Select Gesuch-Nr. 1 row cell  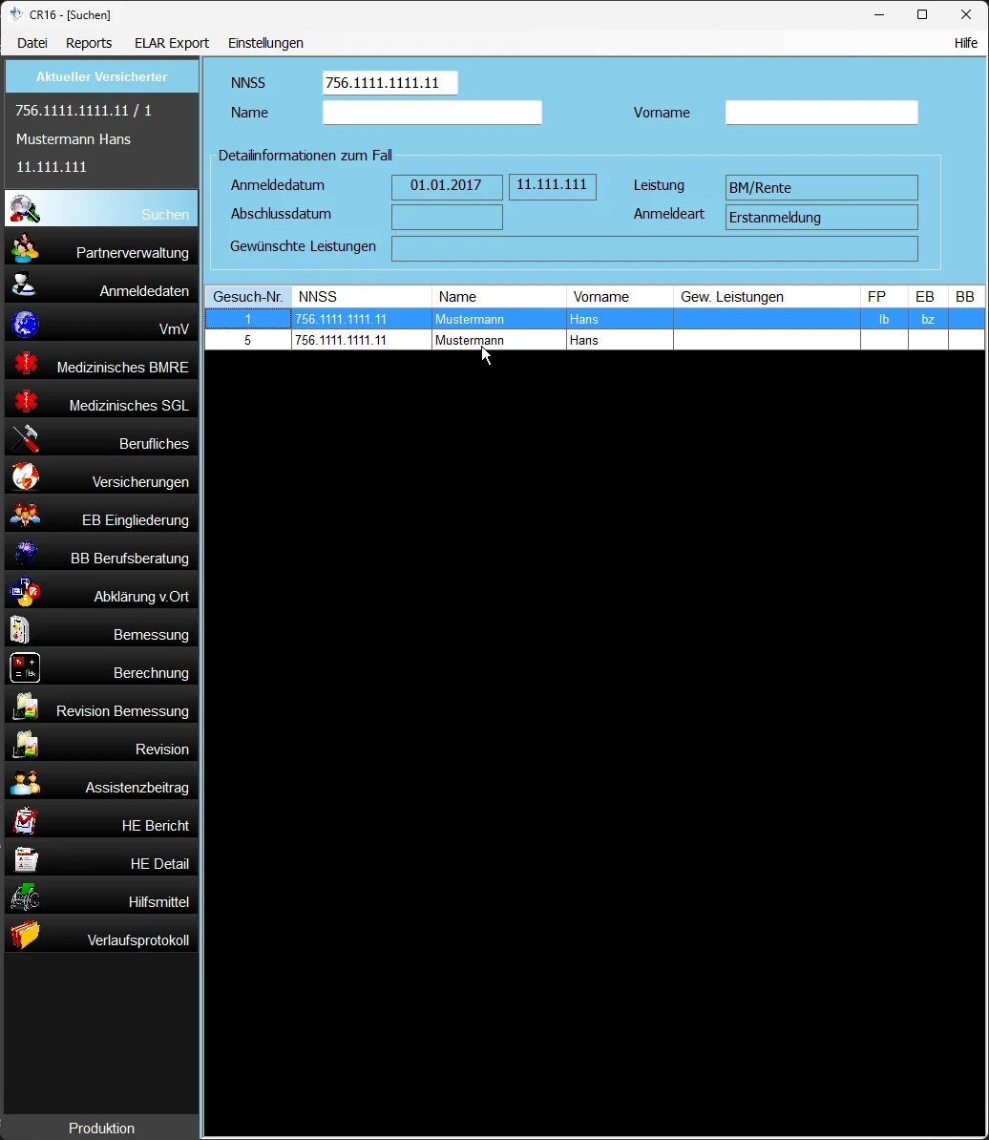(x=248, y=319)
